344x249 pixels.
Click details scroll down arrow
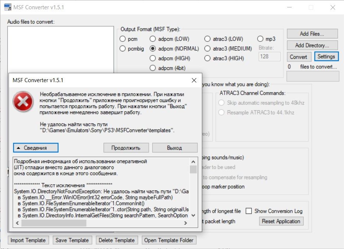tap(193, 215)
